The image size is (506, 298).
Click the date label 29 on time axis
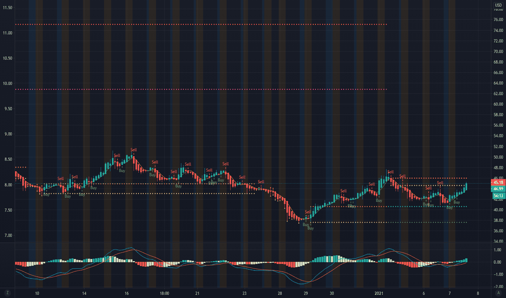click(x=306, y=293)
